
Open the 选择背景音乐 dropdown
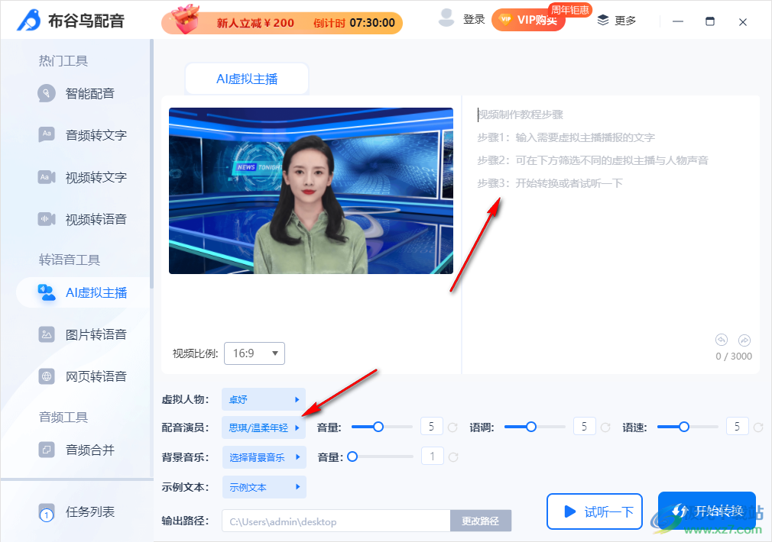coord(263,457)
